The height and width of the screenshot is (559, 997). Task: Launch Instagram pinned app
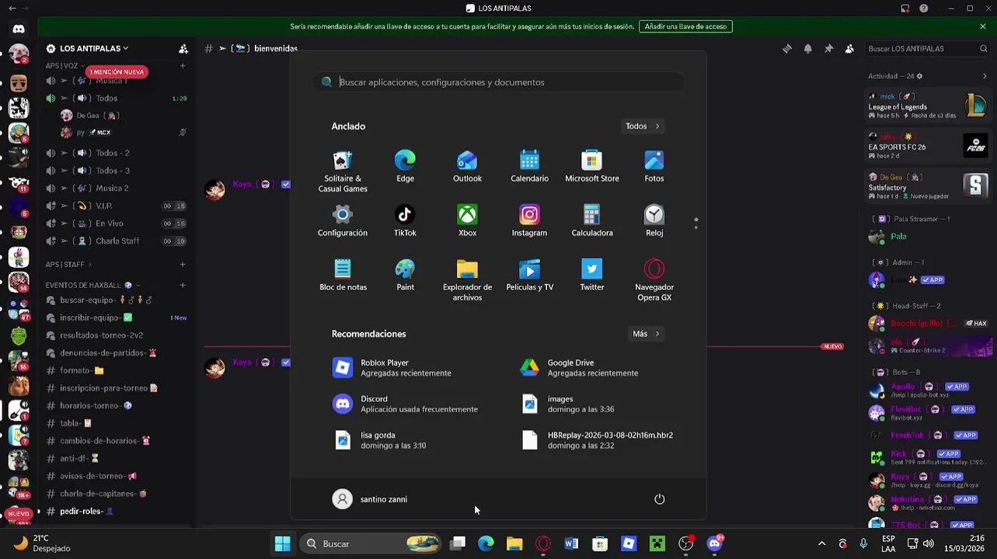pyautogui.click(x=529, y=221)
